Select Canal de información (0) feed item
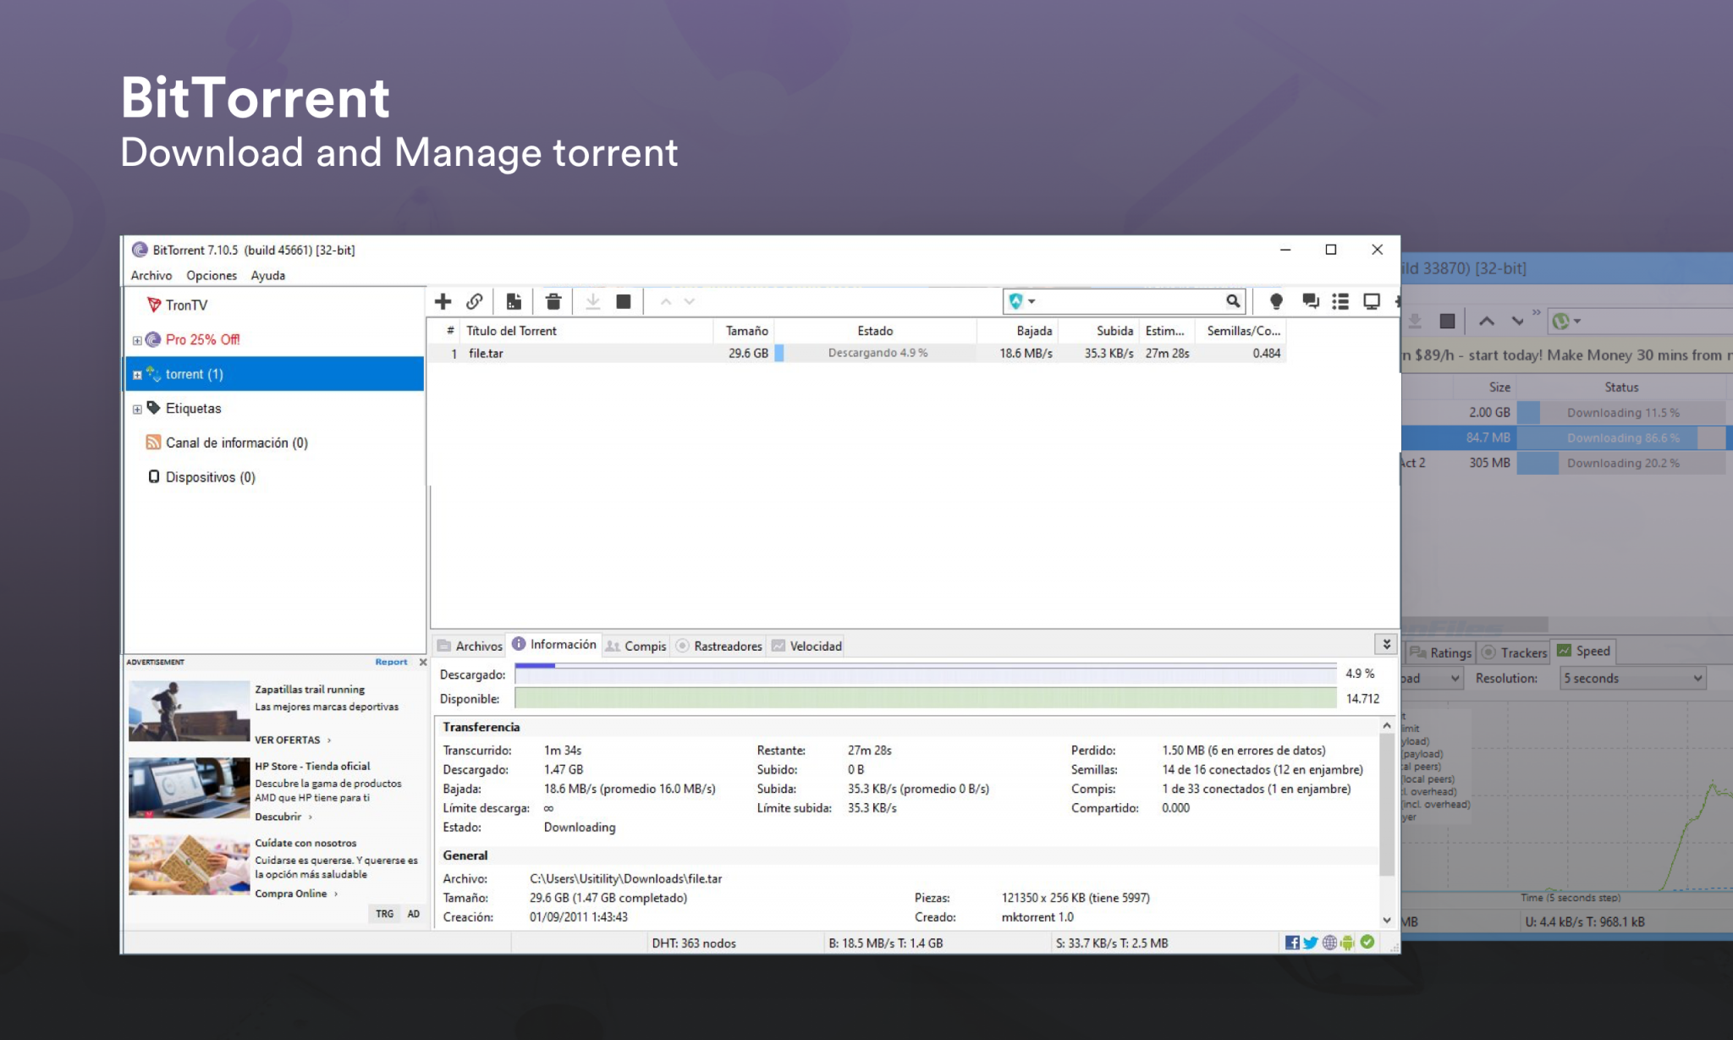This screenshot has height=1040, width=1733. click(236, 443)
